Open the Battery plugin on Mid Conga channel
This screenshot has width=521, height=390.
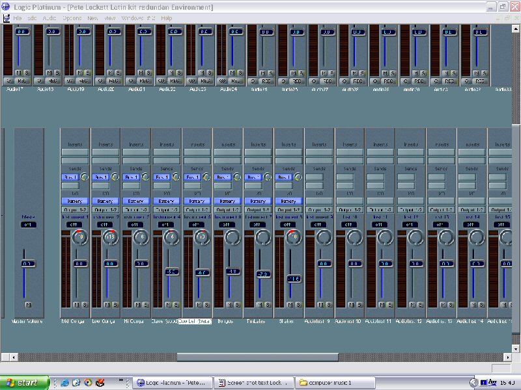point(75,201)
